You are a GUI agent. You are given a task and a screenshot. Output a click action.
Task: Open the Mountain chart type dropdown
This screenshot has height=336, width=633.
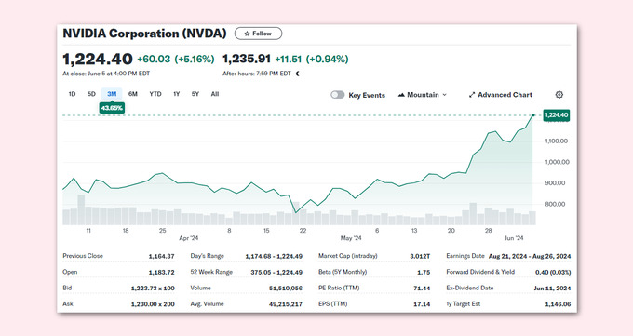pos(423,95)
